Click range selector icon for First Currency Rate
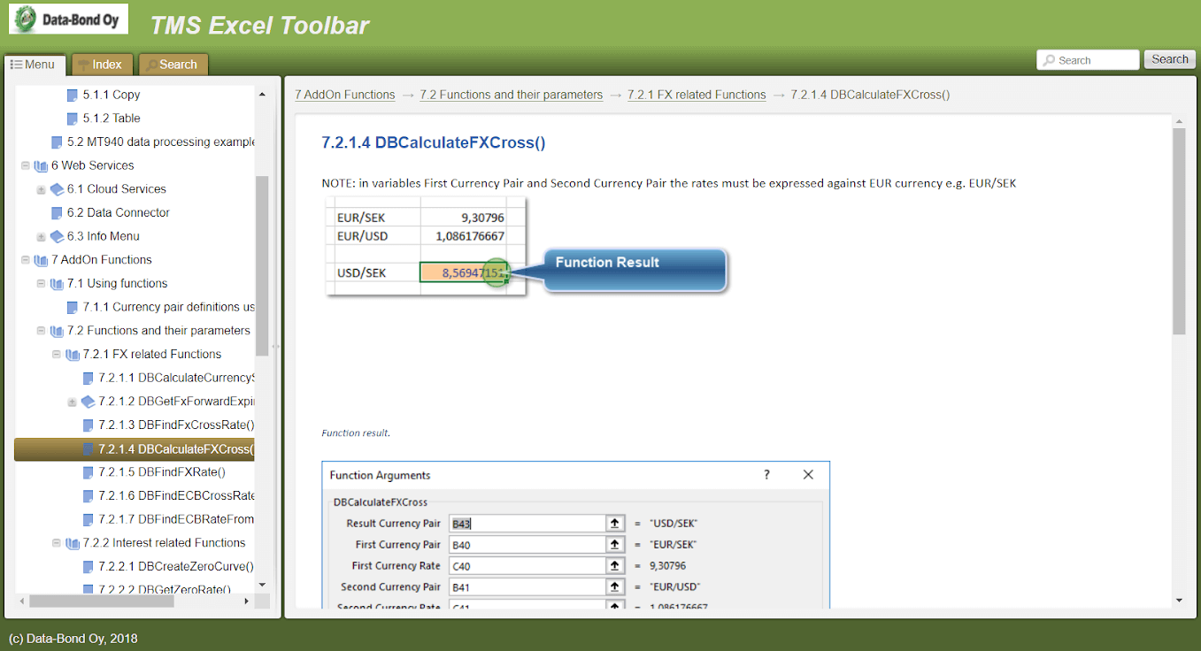Screen dimensions: 1201x651 click(x=615, y=566)
